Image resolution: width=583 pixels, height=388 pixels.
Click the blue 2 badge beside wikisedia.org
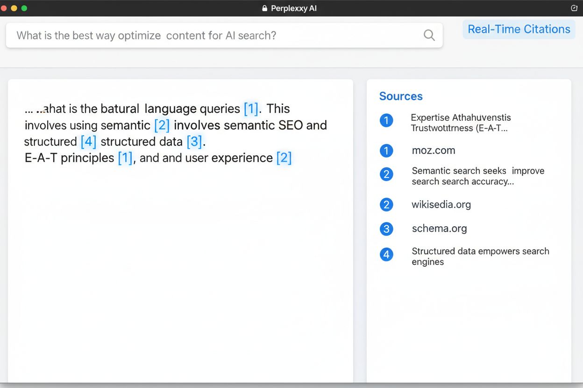(x=386, y=204)
